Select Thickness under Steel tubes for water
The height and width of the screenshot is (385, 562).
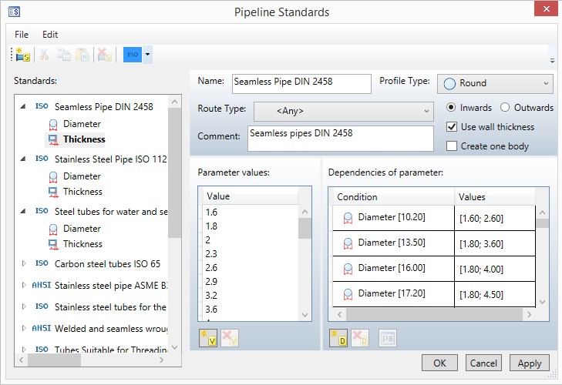[82, 244]
